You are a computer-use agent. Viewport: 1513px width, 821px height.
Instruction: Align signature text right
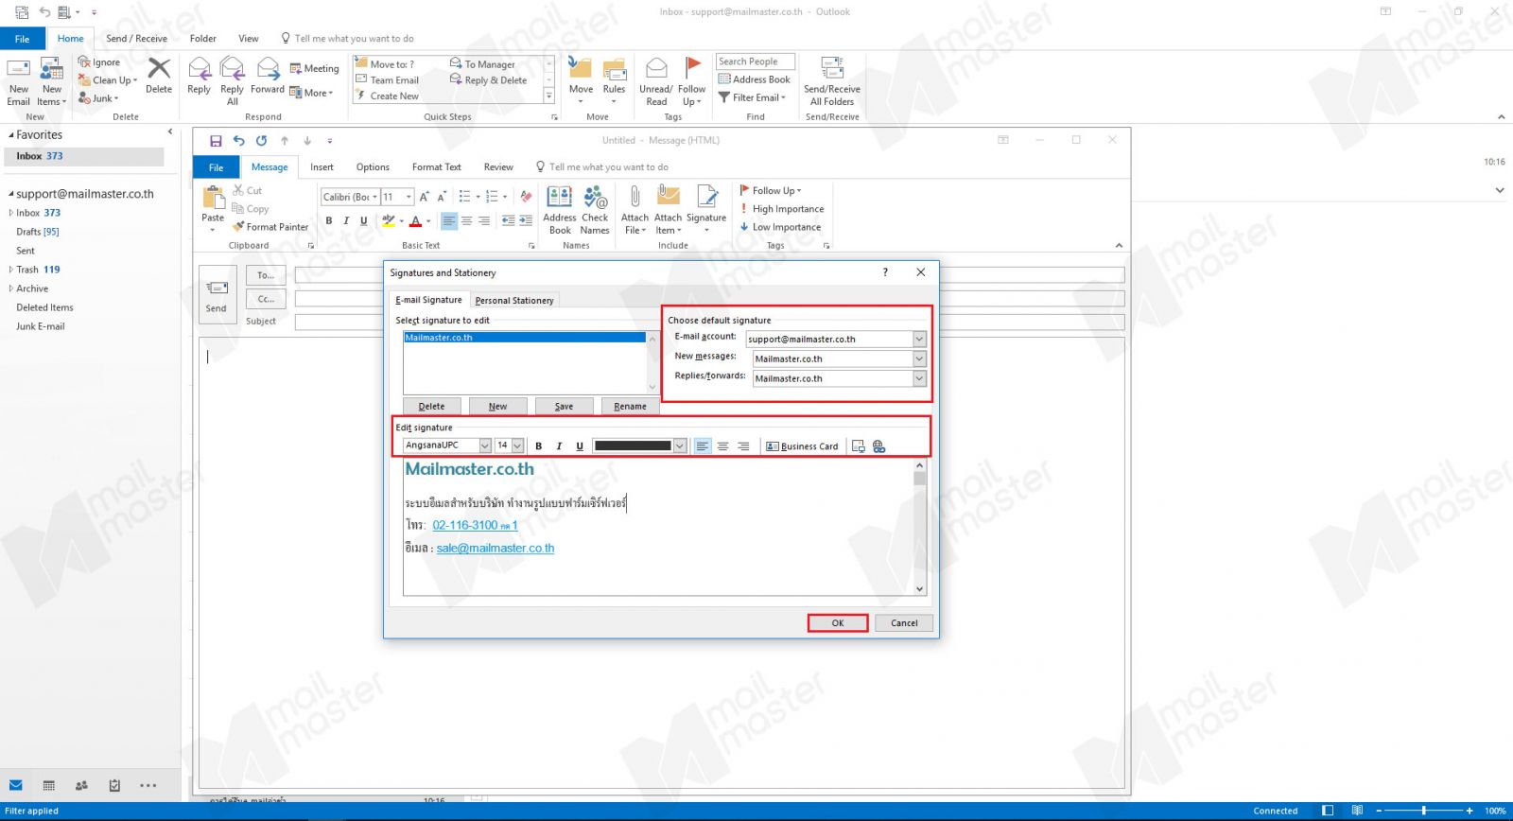(x=743, y=446)
